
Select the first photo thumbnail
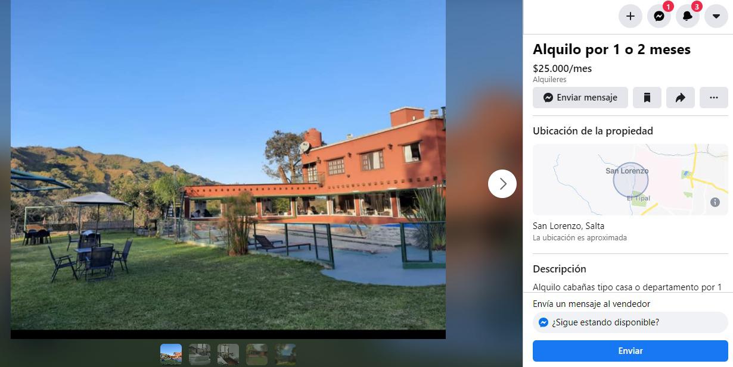coord(171,355)
